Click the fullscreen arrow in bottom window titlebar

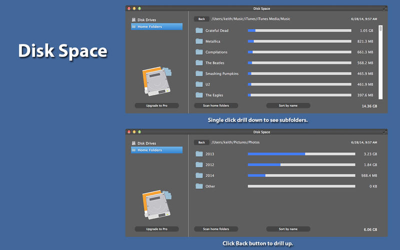pos(384,132)
